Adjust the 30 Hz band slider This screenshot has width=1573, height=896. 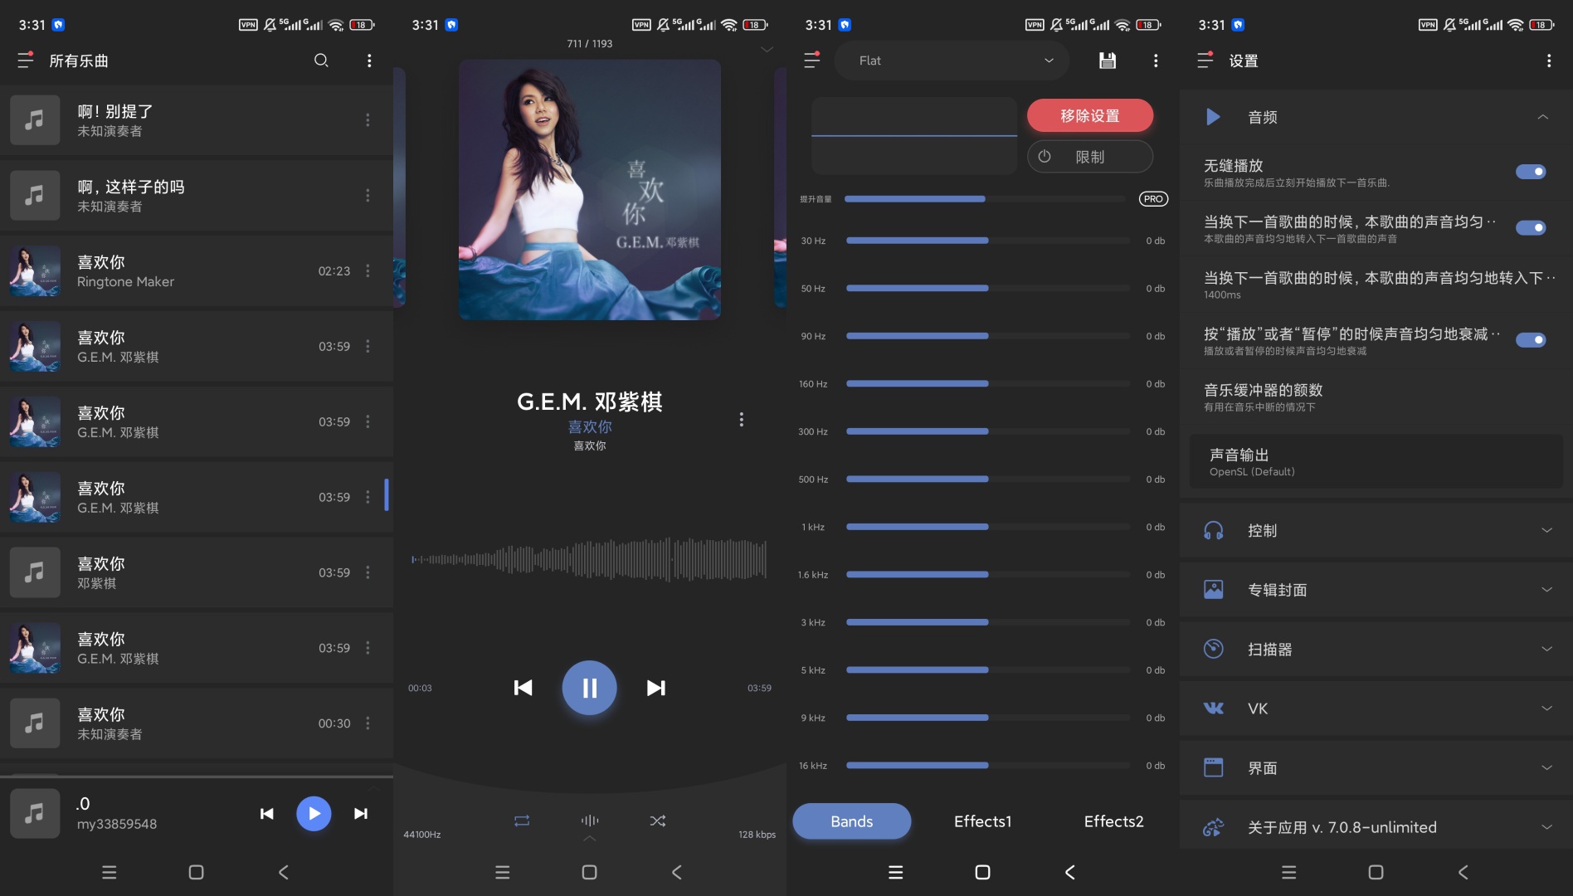[987, 241]
